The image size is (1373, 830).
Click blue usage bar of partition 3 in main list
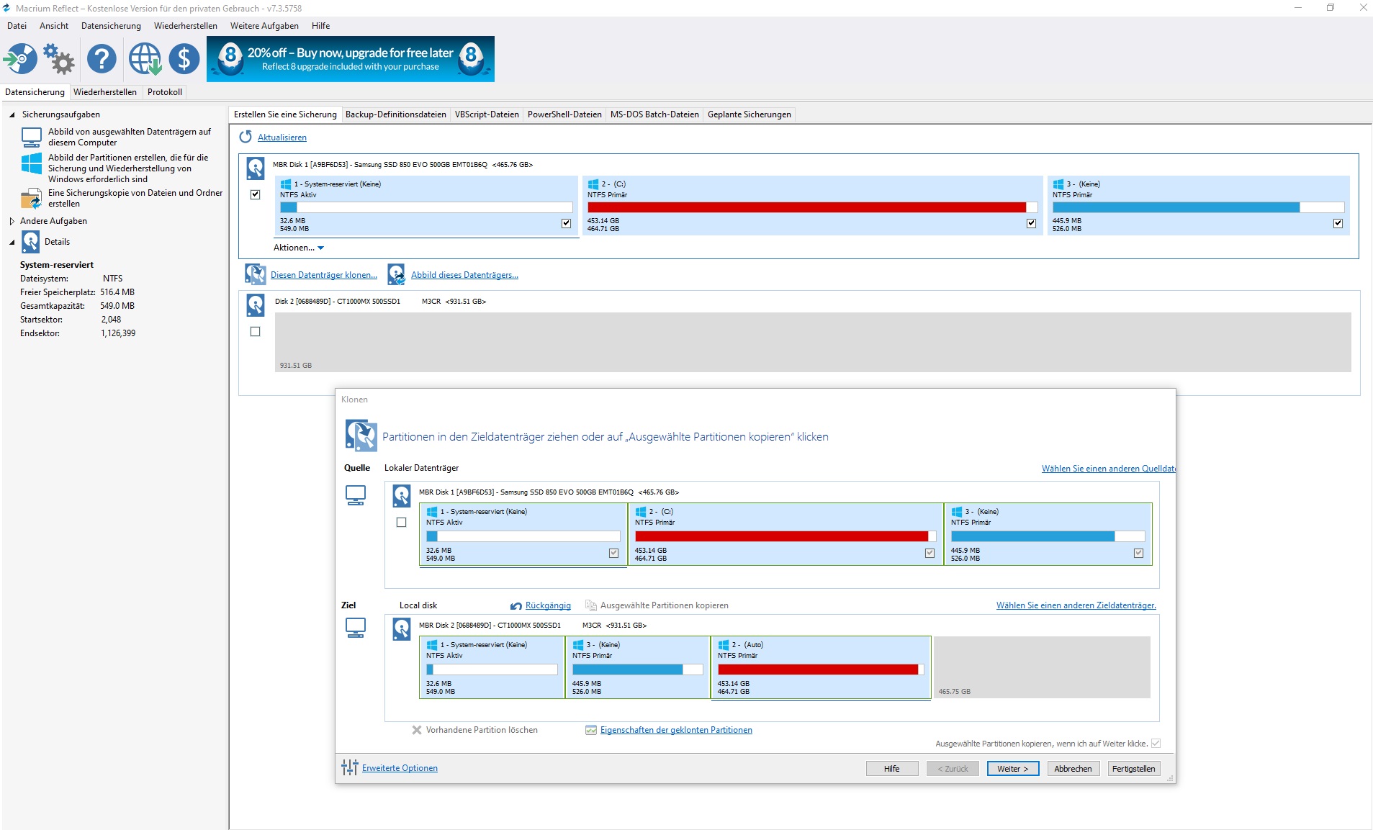click(x=1176, y=207)
